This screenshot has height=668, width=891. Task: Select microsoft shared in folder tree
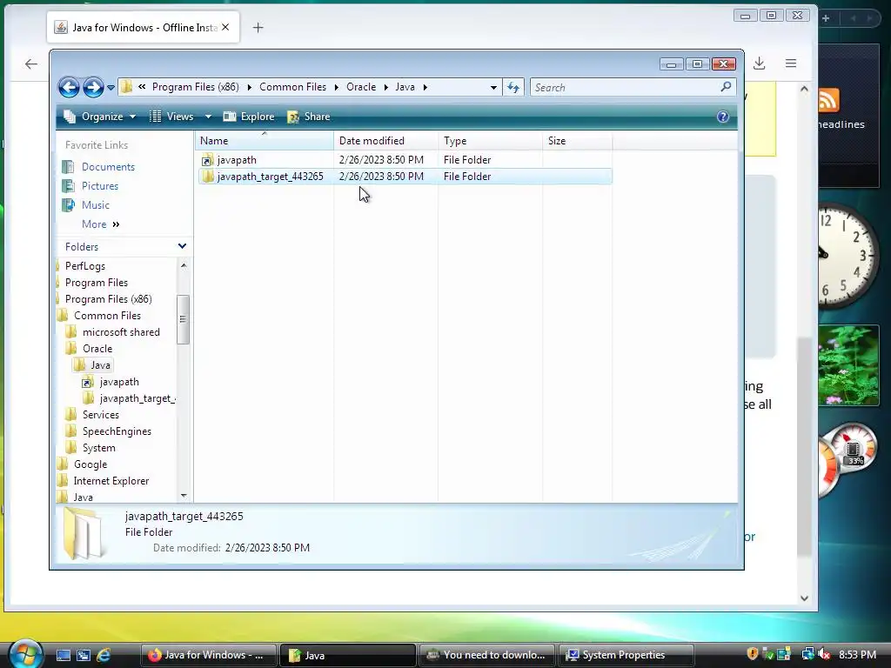[120, 332]
